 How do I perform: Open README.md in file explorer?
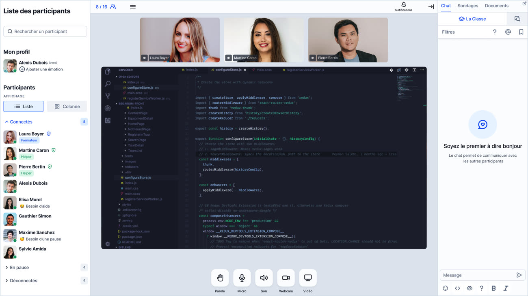coord(131,242)
